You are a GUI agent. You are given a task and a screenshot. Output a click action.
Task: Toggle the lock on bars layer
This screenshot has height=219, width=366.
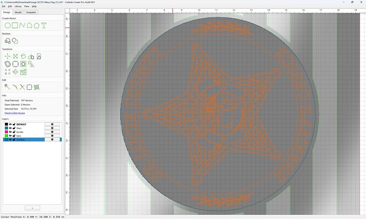[14, 135]
